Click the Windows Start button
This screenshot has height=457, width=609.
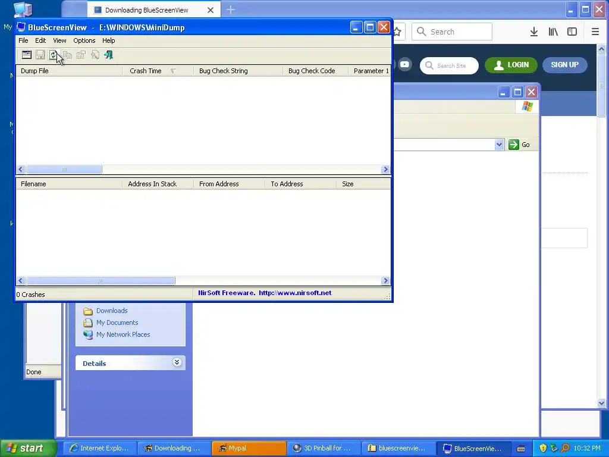coord(28,448)
